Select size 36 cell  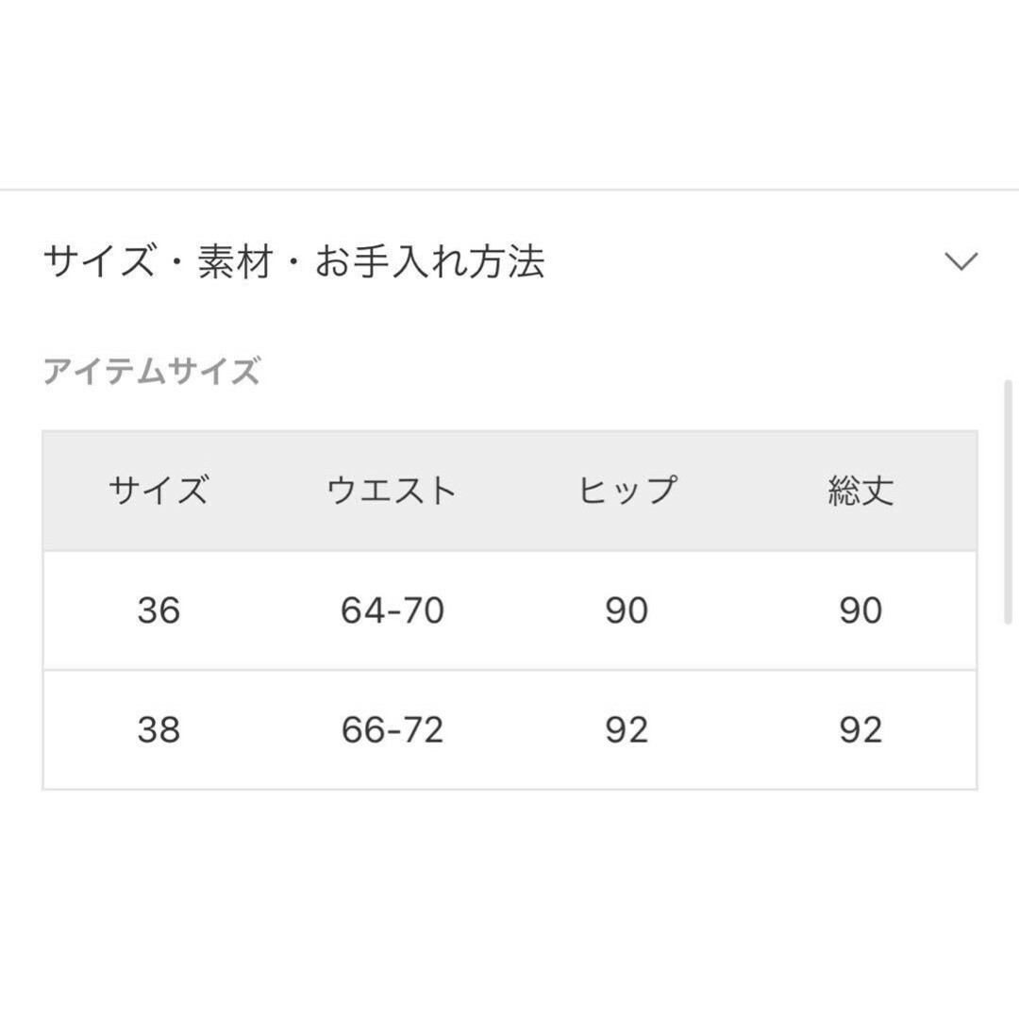click(x=159, y=610)
